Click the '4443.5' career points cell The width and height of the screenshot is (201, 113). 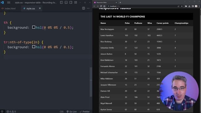[x=159, y=35]
